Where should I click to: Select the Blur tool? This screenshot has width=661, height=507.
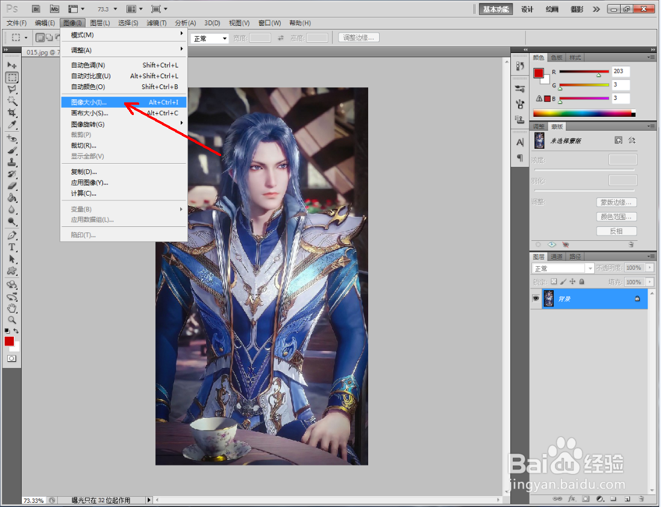(12, 210)
